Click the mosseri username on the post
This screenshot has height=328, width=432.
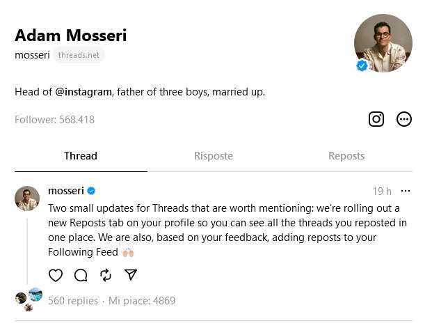66,191
